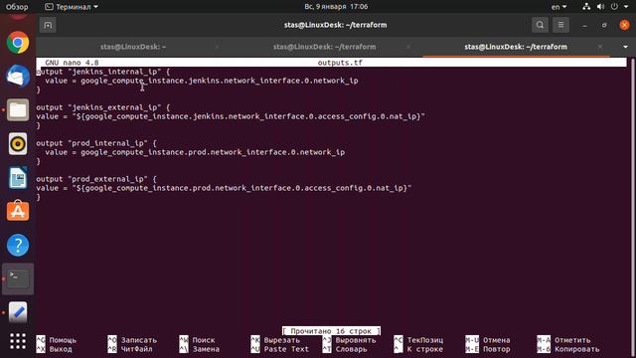Click the new tab button in terminal header
Image resolution: width=636 pixels, height=358 pixels.
click(x=48, y=25)
